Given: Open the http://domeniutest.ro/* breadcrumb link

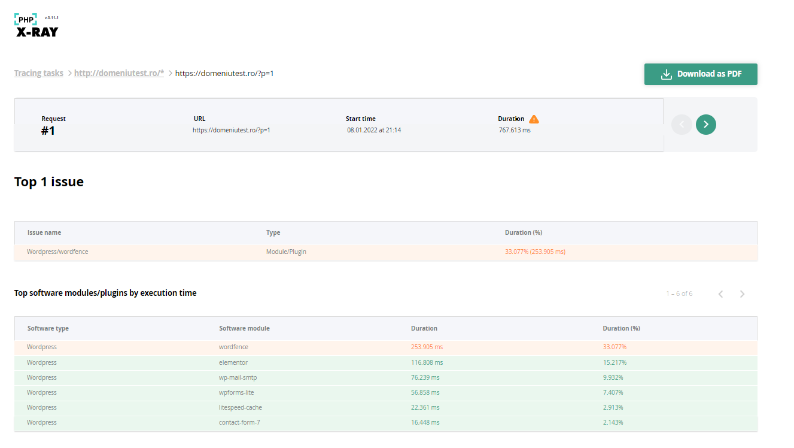Looking at the screenshot, I should pyautogui.click(x=119, y=73).
